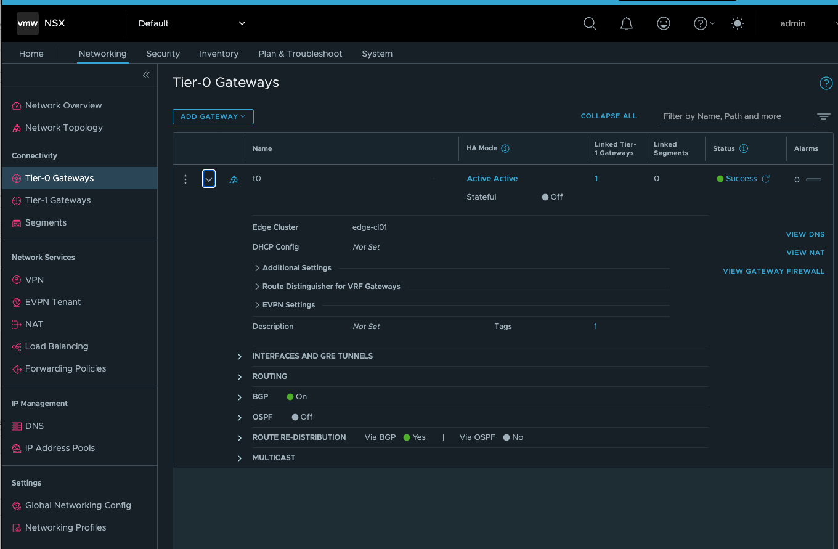Screen dimensions: 838x549
Task: Click the t0 gateway topology icon
Action: (x=234, y=179)
